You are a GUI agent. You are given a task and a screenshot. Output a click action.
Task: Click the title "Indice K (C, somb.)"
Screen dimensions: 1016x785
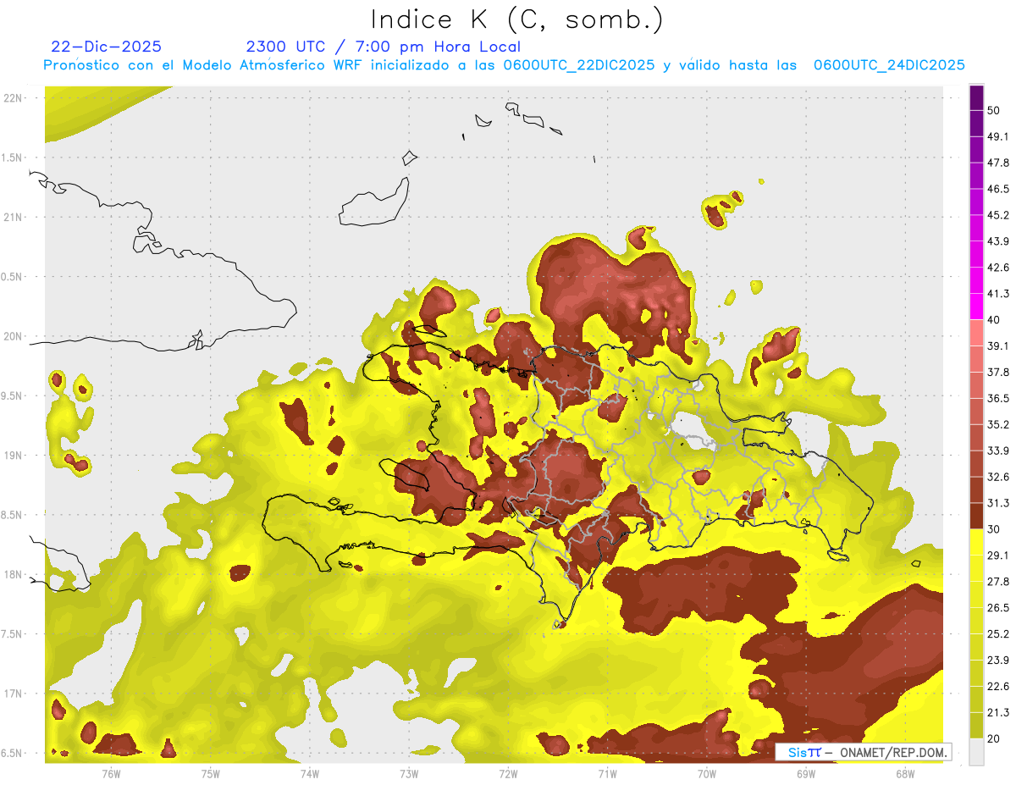click(x=516, y=20)
